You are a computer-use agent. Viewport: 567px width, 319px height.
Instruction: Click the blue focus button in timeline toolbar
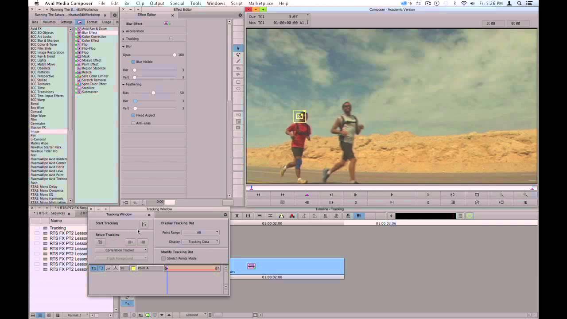[x=358, y=216]
